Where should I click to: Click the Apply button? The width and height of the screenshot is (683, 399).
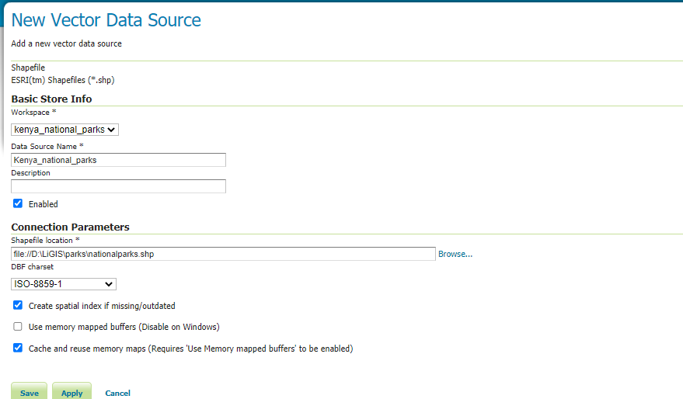point(71,391)
